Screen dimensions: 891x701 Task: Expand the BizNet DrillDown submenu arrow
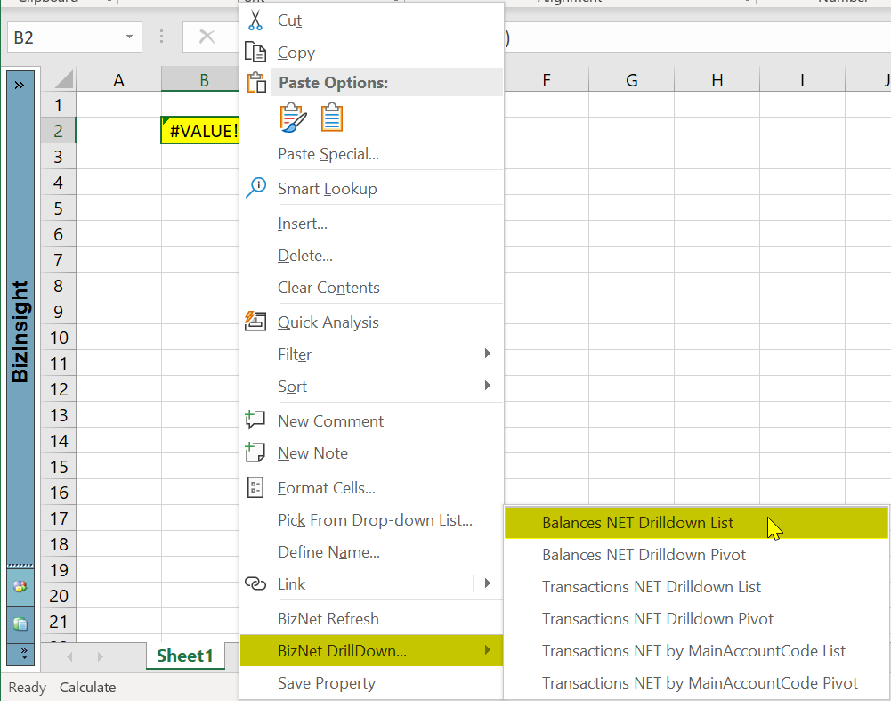[487, 650]
